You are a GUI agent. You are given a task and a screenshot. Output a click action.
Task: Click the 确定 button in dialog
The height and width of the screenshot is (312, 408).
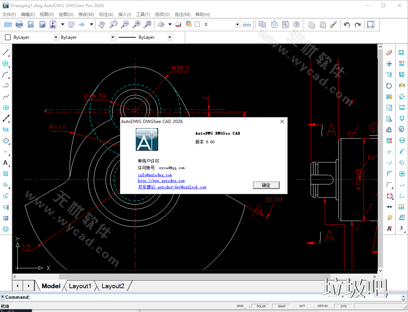point(266,185)
